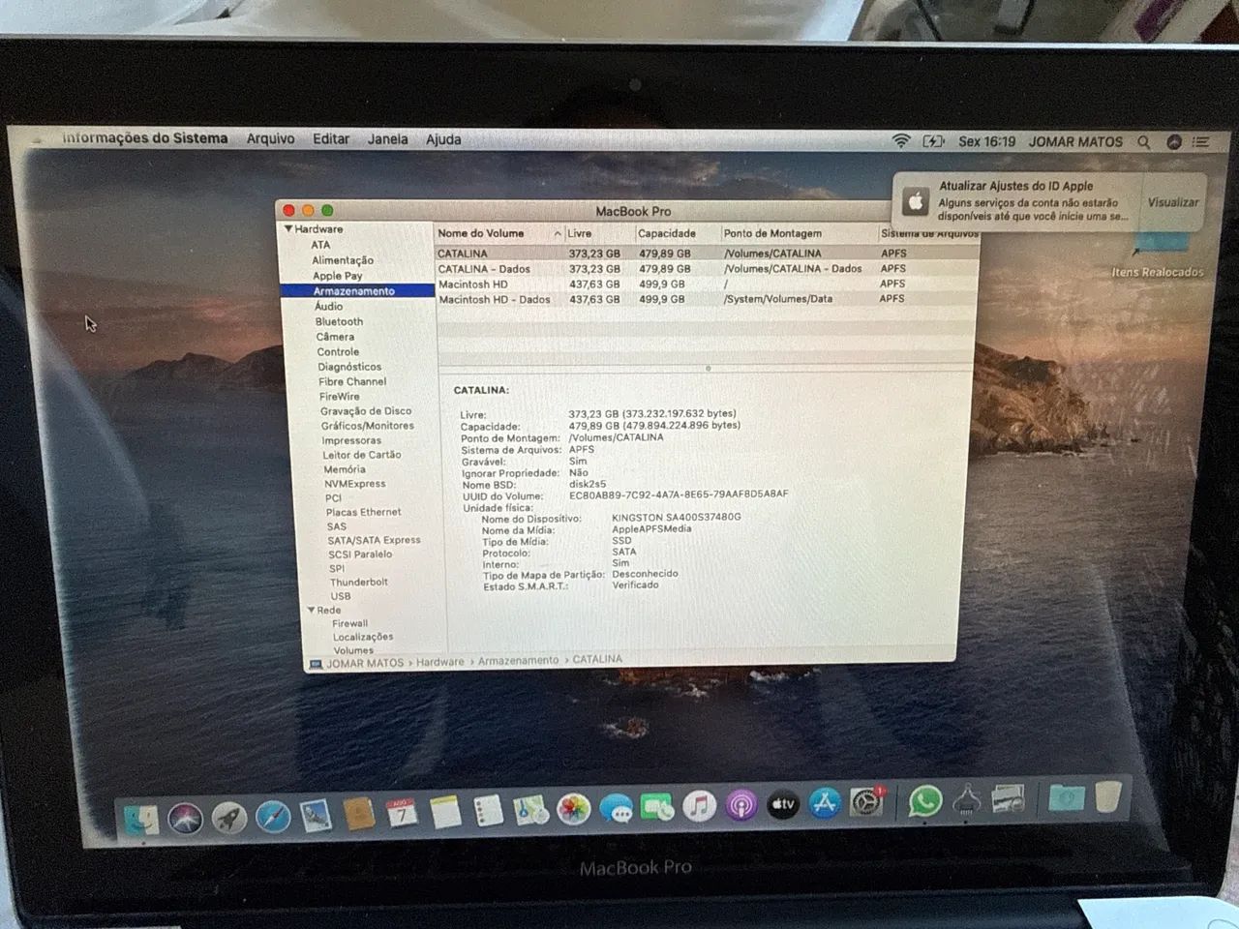This screenshot has height=929, width=1239.
Task: Select Thunderbolt in the sidebar
Action: pos(359,582)
